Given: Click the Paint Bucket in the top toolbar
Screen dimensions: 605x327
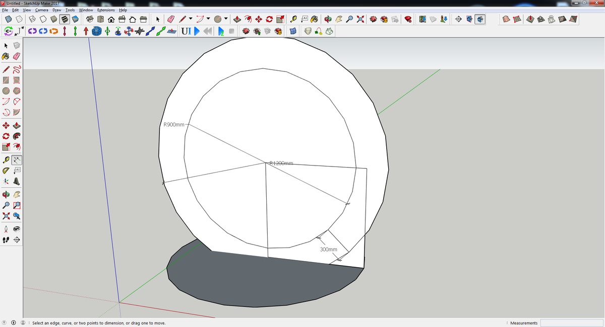Looking at the screenshot, I should tap(313, 19).
